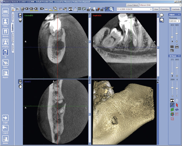Open the Thickness 0,48 mm dropdown
This screenshot has height=146, width=182.
[174, 21]
